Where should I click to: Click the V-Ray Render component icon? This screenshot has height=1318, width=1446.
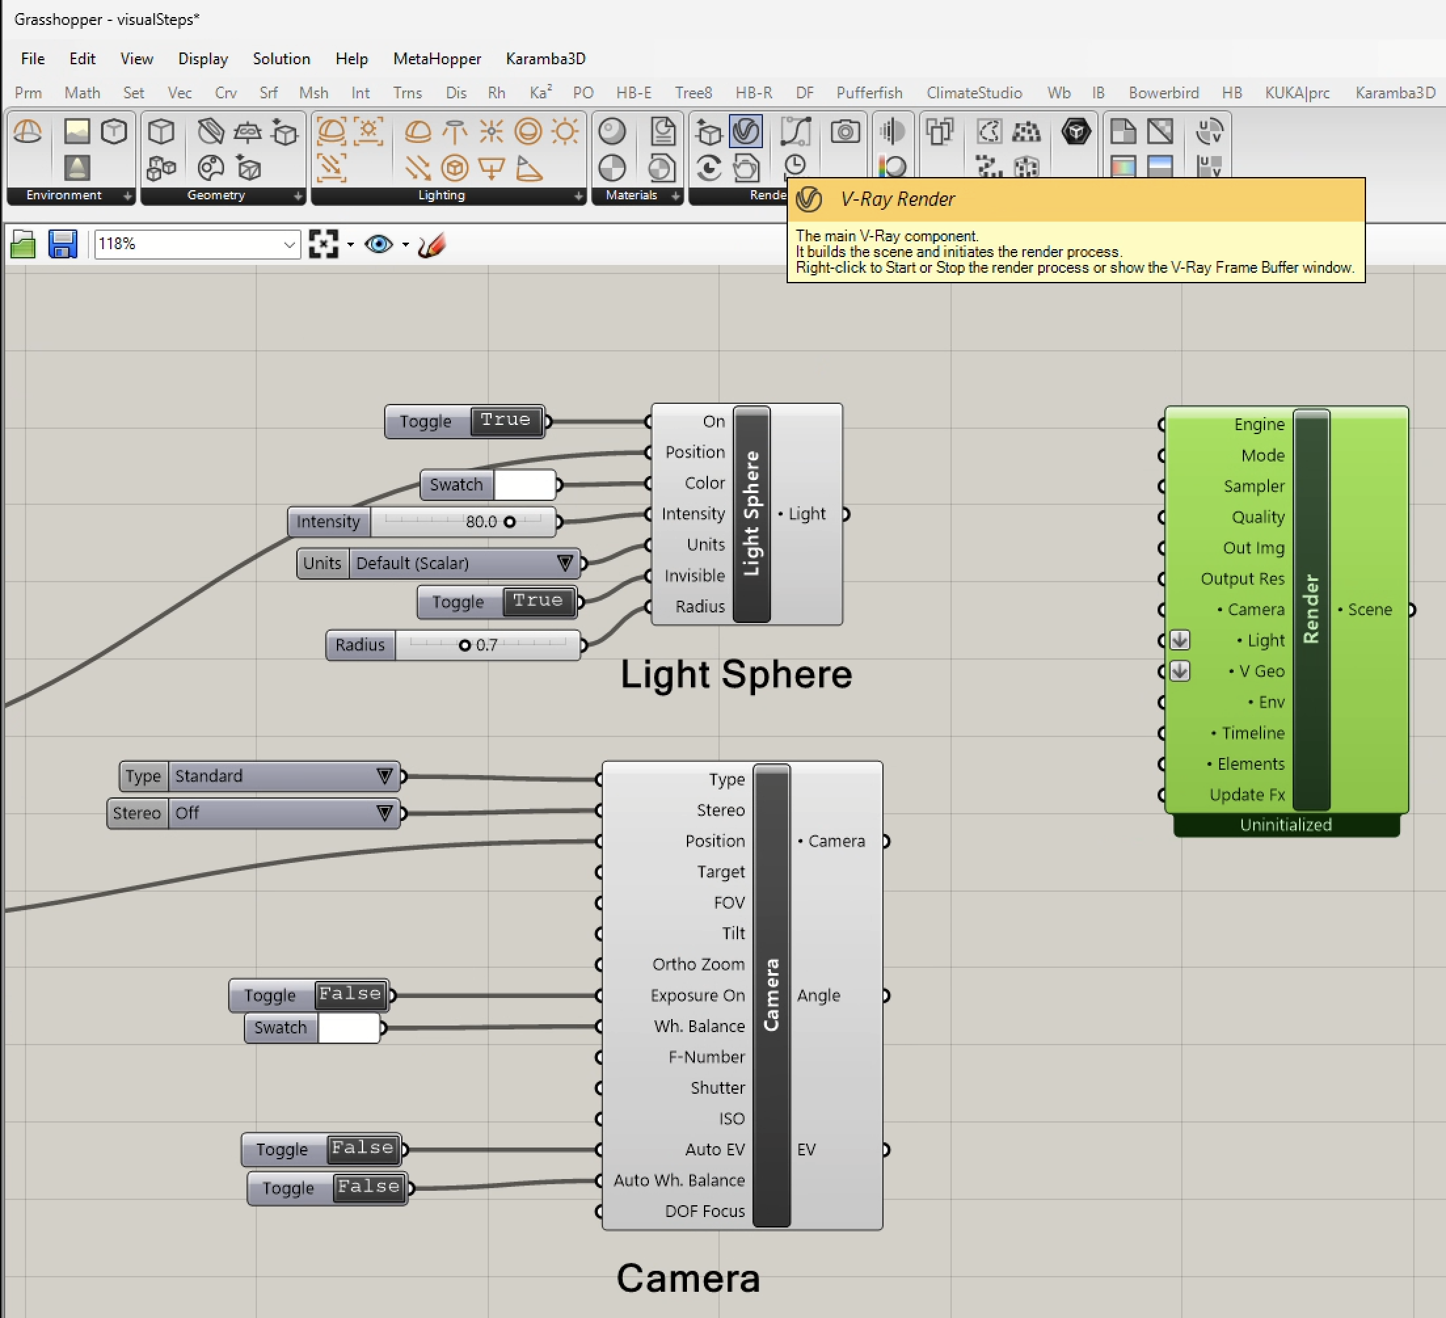(745, 131)
